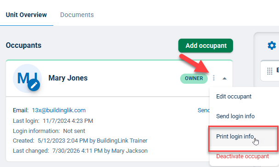Screen dimensions: 279x167
Task: Click the dotted grid icon in right panel
Action: coord(270,71)
